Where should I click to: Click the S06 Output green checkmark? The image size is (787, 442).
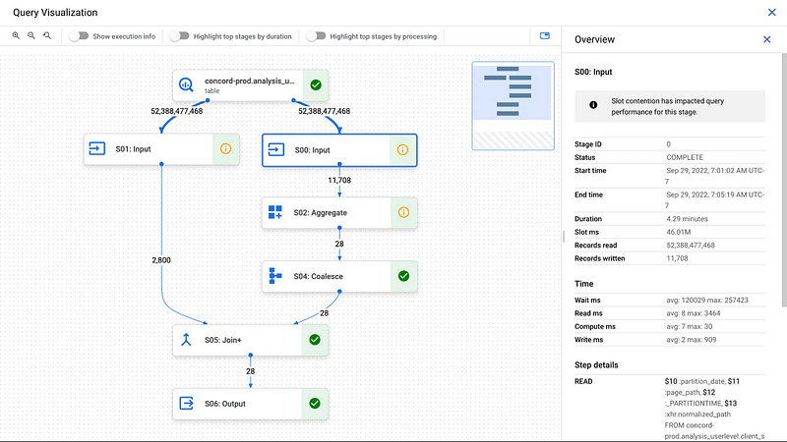[x=315, y=404]
